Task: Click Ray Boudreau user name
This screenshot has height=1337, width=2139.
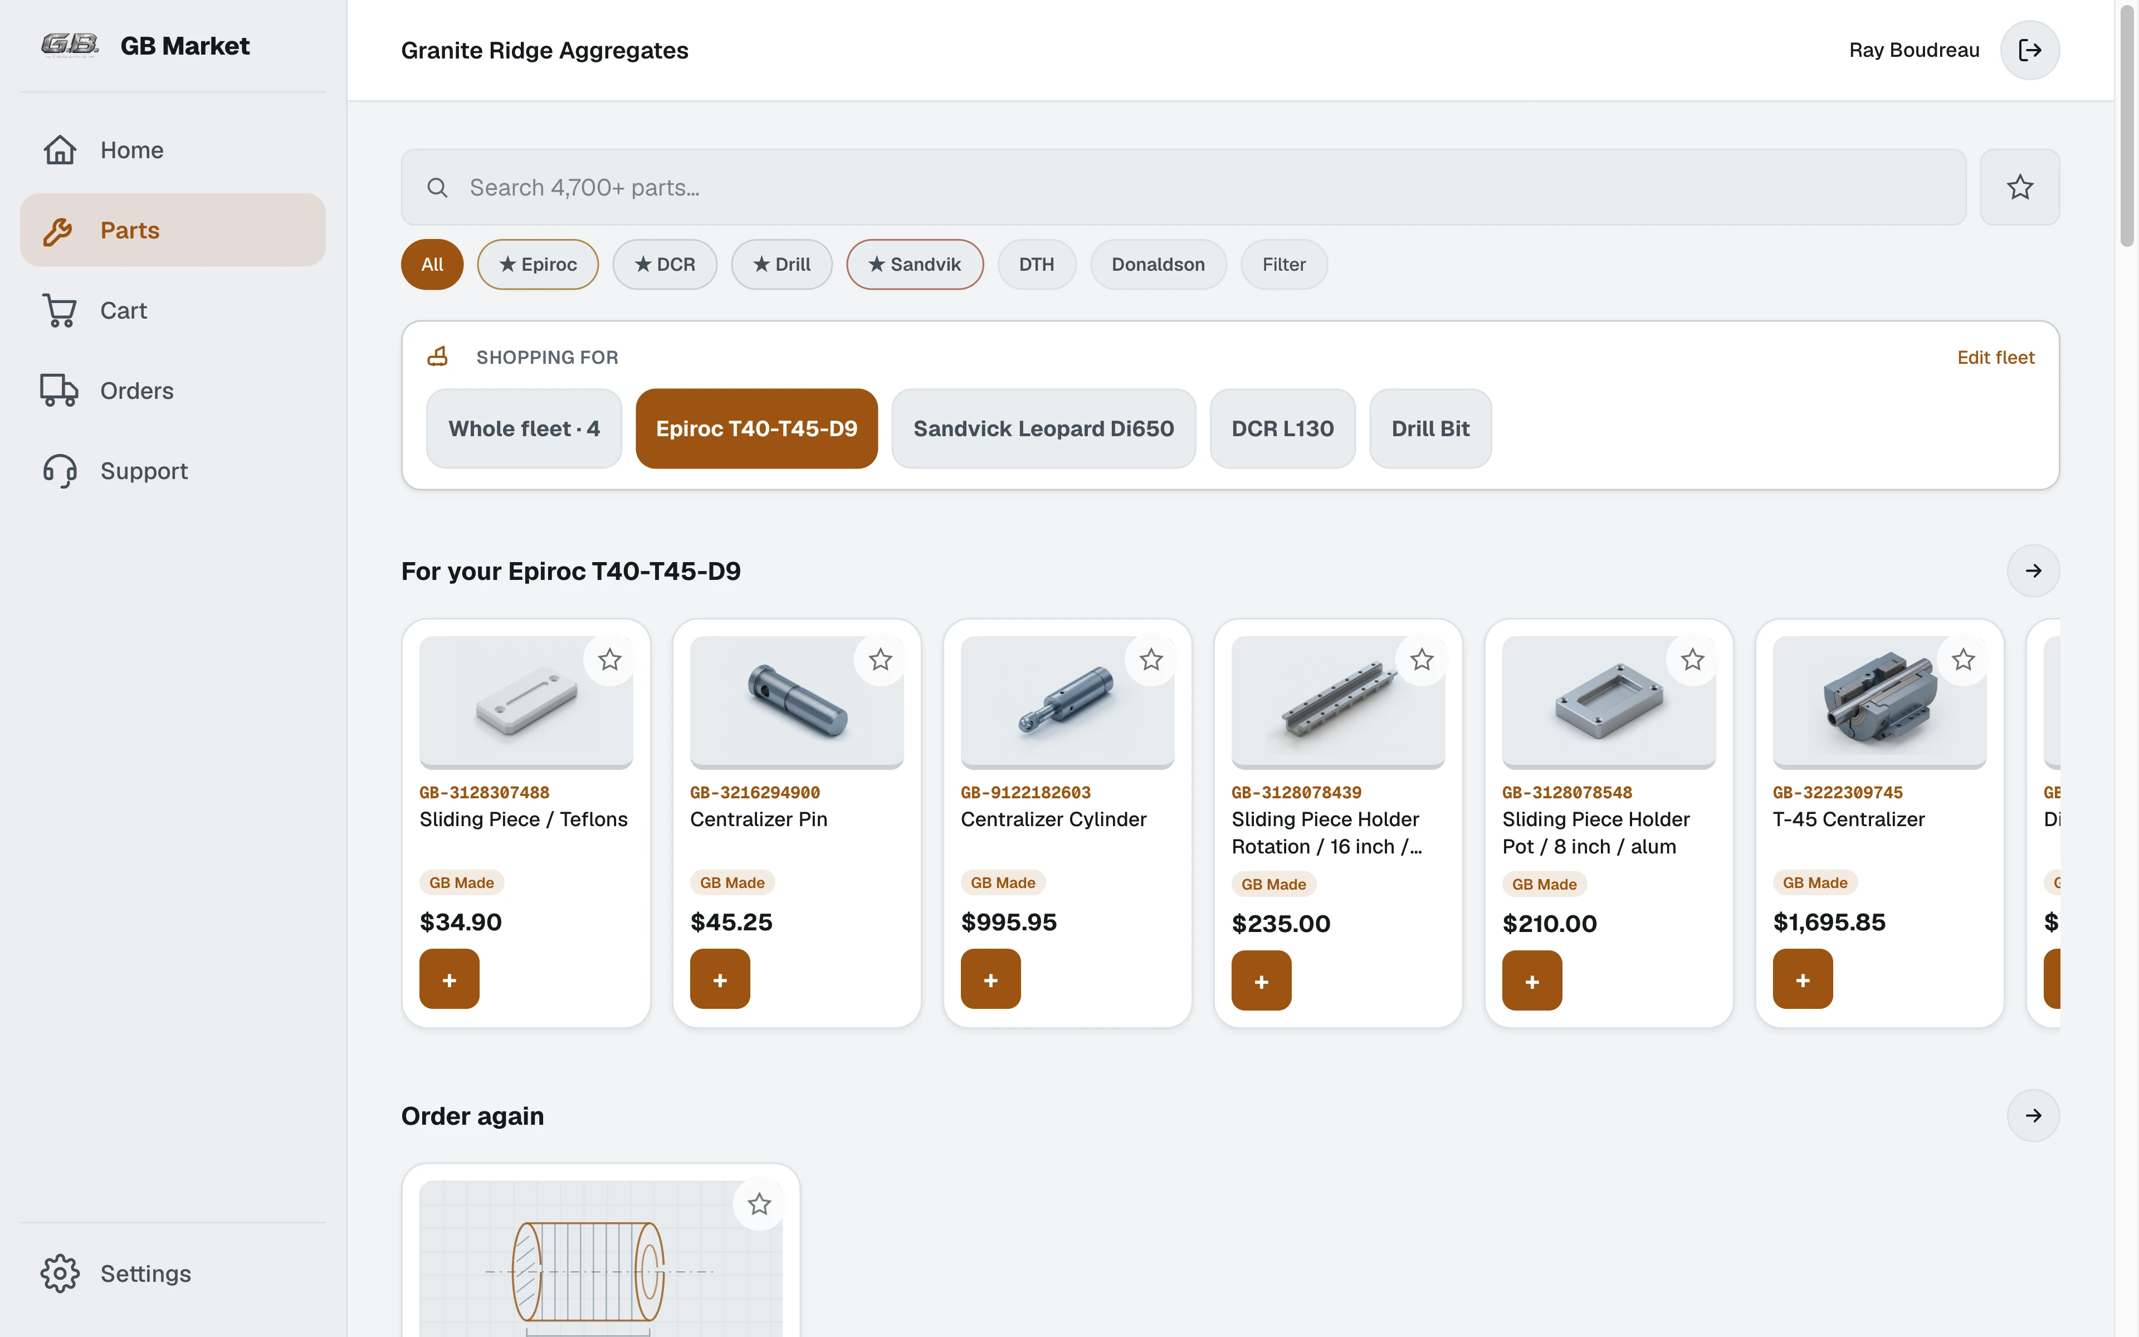Action: [x=1913, y=50]
